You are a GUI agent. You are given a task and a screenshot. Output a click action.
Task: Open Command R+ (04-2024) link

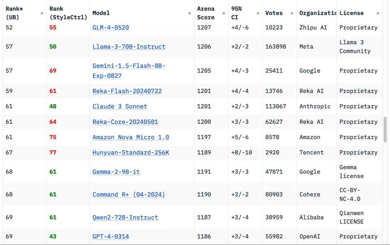coord(129,195)
